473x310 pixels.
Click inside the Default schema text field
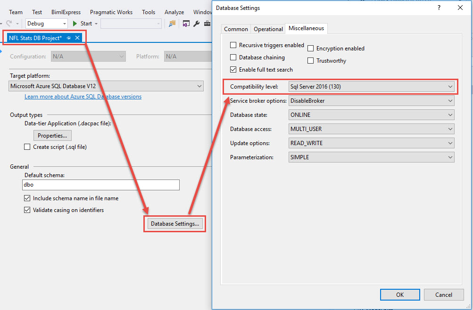point(100,185)
